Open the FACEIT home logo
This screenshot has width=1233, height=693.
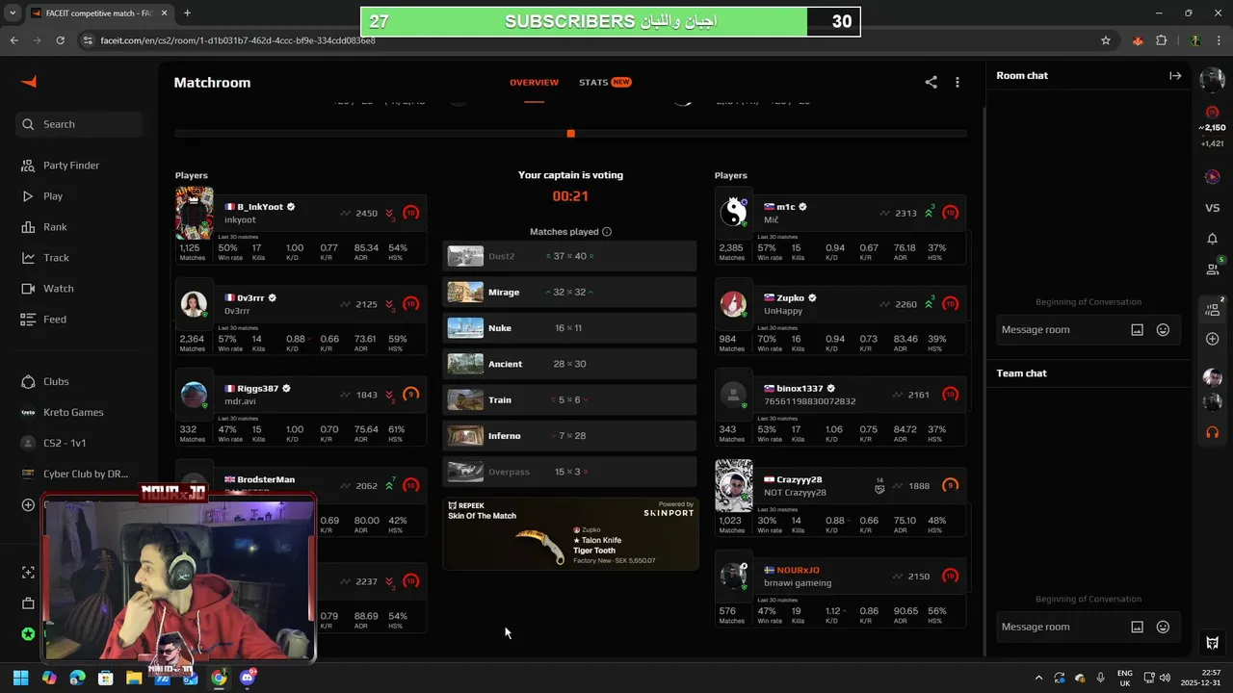point(28,82)
